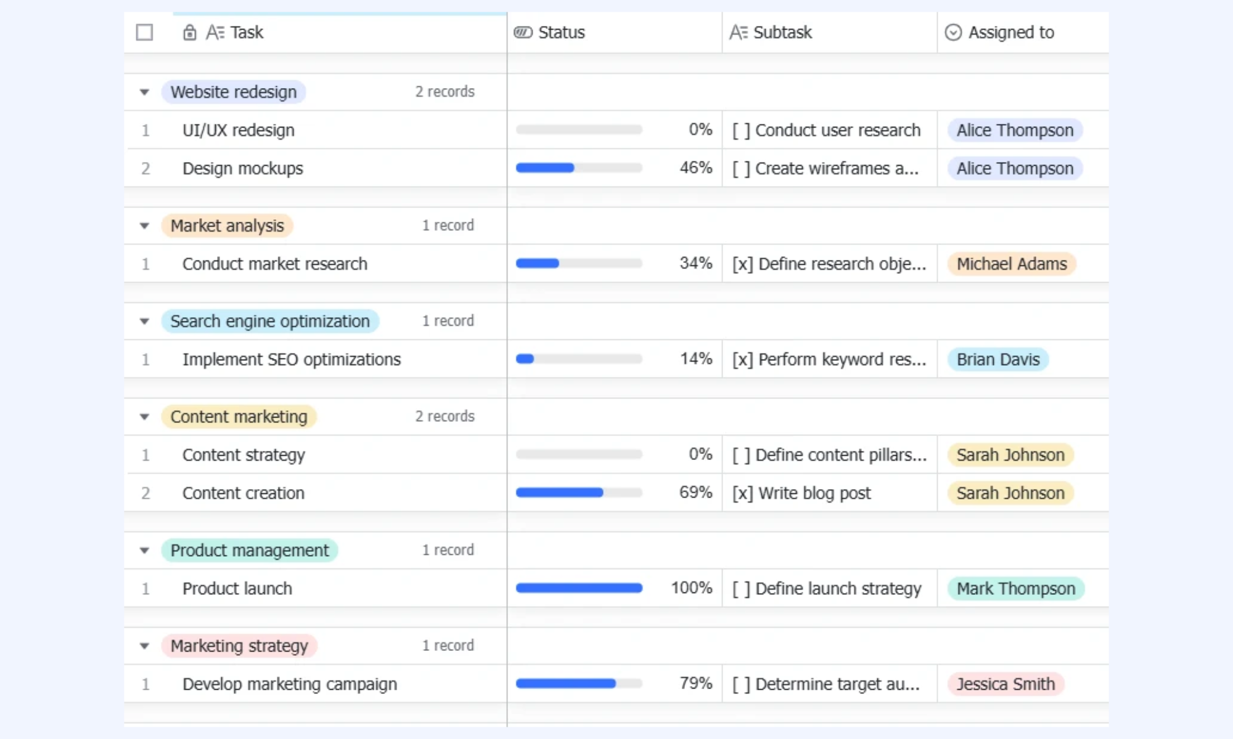
Task: Collapse the Search engine optimization group
Action: coord(144,321)
